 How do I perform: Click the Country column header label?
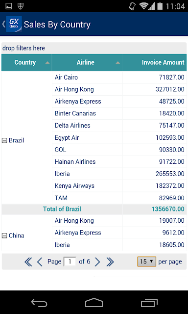coord(25,62)
